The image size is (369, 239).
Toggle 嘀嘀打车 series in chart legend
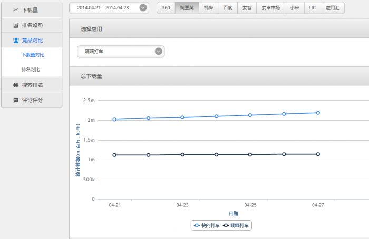click(x=236, y=226)
